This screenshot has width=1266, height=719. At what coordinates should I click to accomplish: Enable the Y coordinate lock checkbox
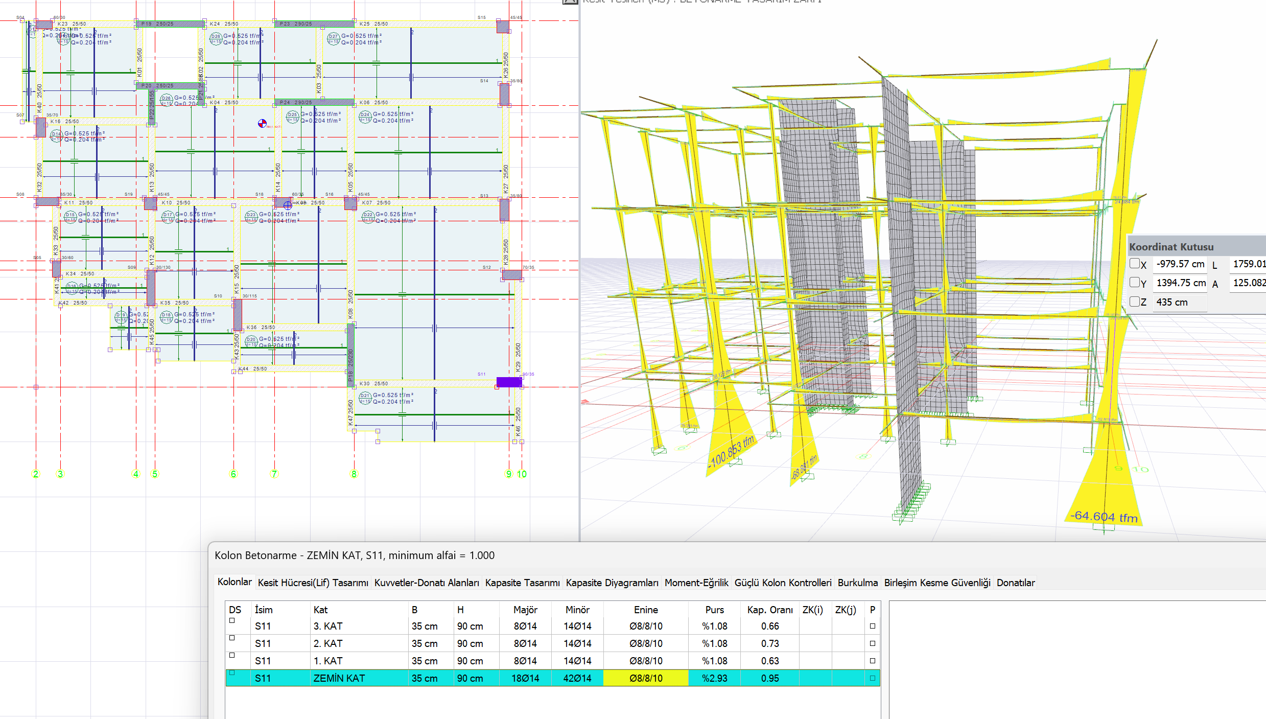pyautogui.click(x=1134, y=282)
